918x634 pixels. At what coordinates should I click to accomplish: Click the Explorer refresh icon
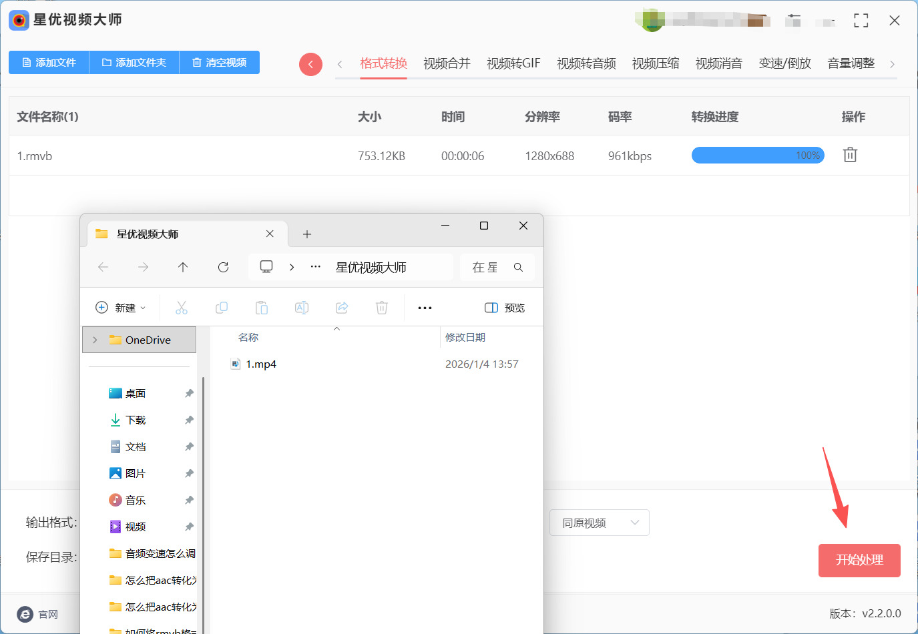click(x=223, y=267)
